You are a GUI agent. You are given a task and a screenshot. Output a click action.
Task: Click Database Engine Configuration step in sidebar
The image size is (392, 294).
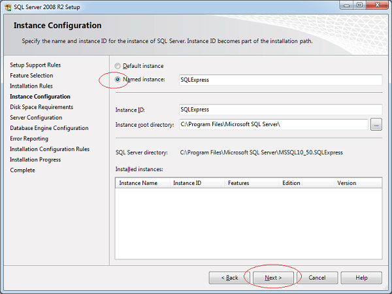click(x=49, y=128)
